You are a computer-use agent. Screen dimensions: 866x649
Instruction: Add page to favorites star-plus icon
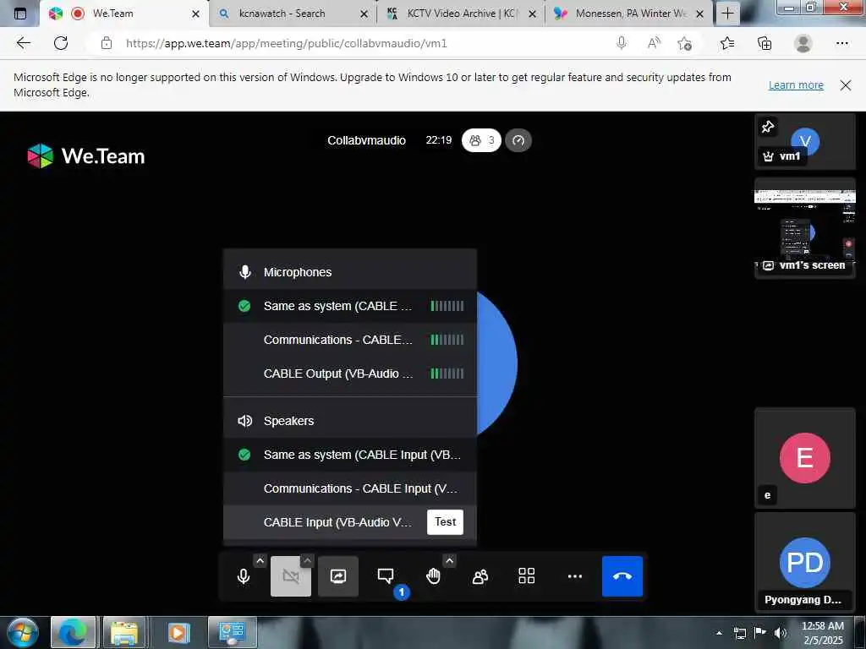click(x=685, y=43)
